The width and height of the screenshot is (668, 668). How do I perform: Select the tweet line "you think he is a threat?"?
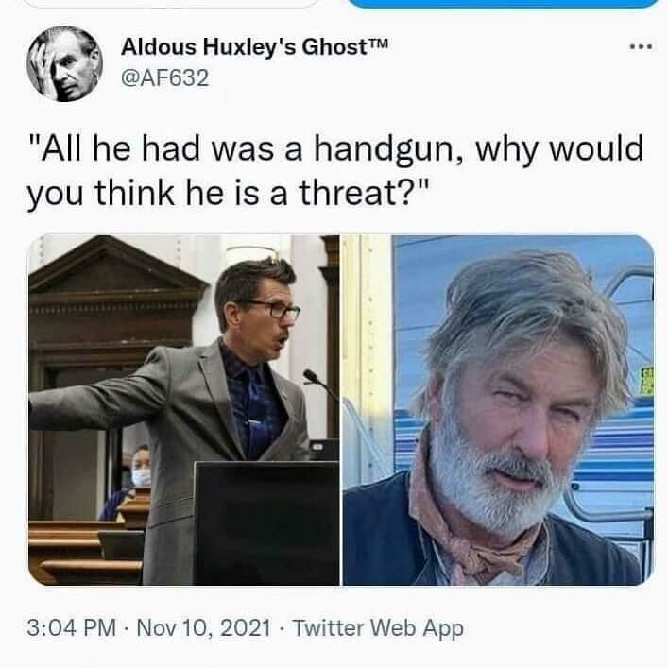[228, 194]
